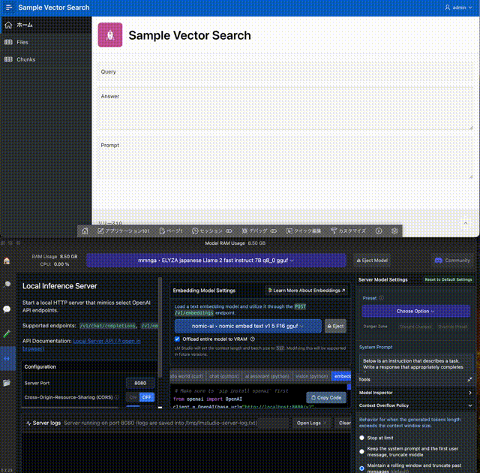Open LM Studio AI Chat sidebar icon
The width and height of the screenshot is (480, 473).
click(x=7, y=309)
